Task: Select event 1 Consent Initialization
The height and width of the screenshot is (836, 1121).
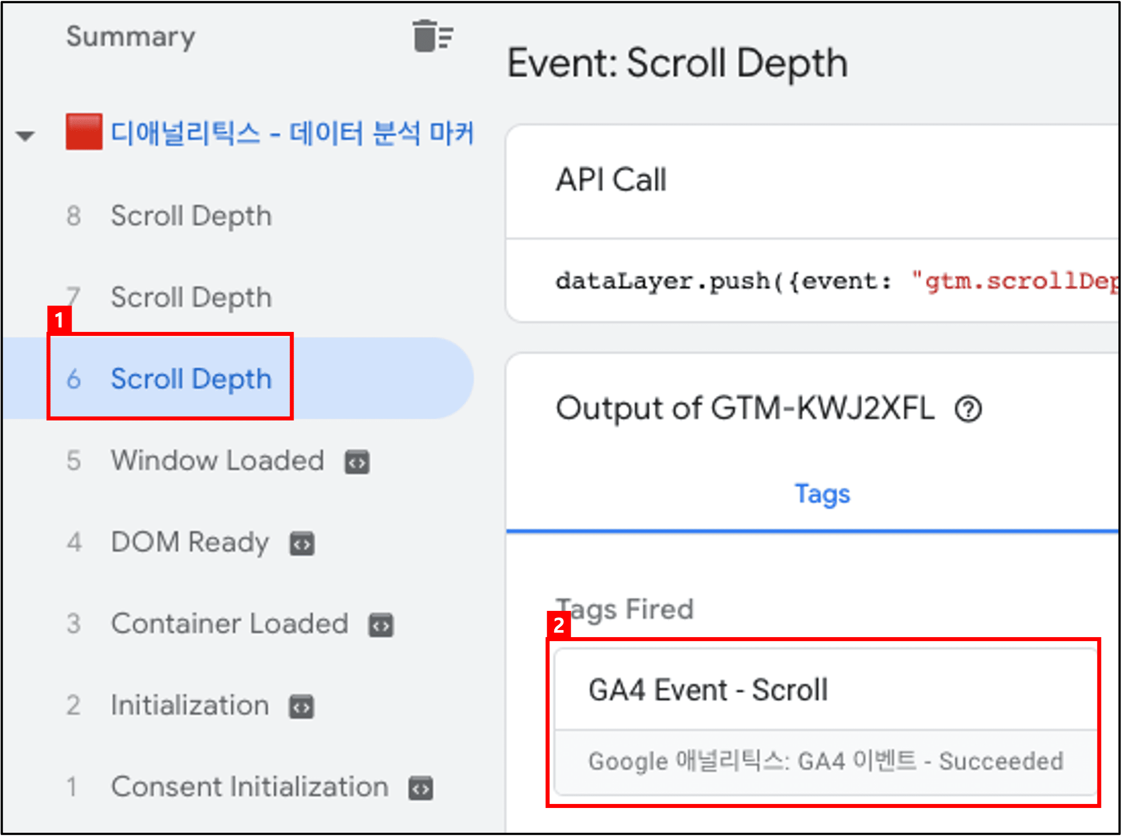Action: [x=238, y=787]
